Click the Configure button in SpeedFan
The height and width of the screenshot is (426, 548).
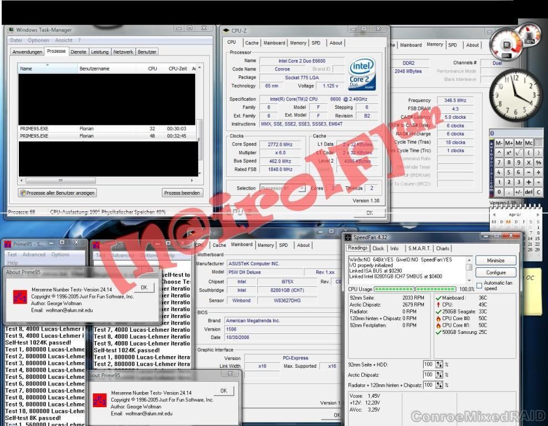pyautogui.click(x=495, y=272)
